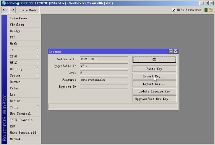Click the undo arrow toolbar icon
The width and height of the screenshot is (215, 145).
[5, 10]
